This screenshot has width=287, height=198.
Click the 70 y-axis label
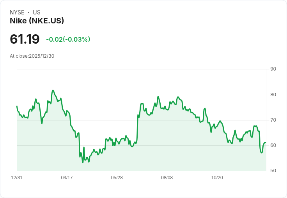pos(273,120)
